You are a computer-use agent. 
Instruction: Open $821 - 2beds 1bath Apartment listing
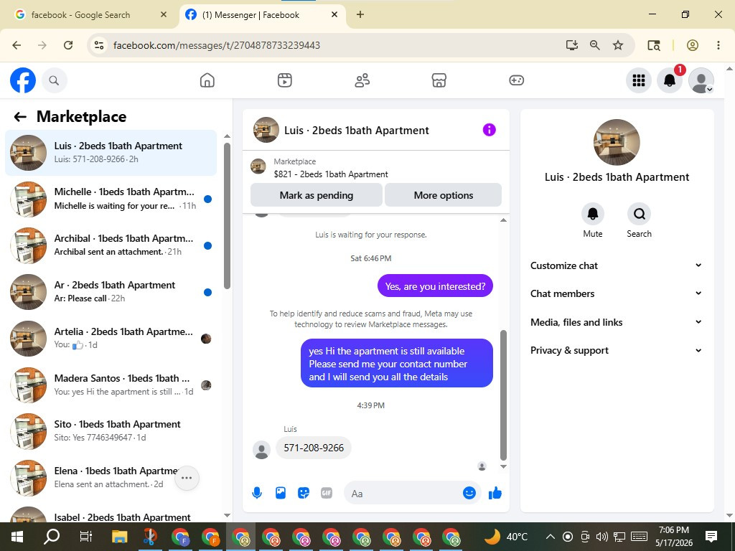[330, 174]
